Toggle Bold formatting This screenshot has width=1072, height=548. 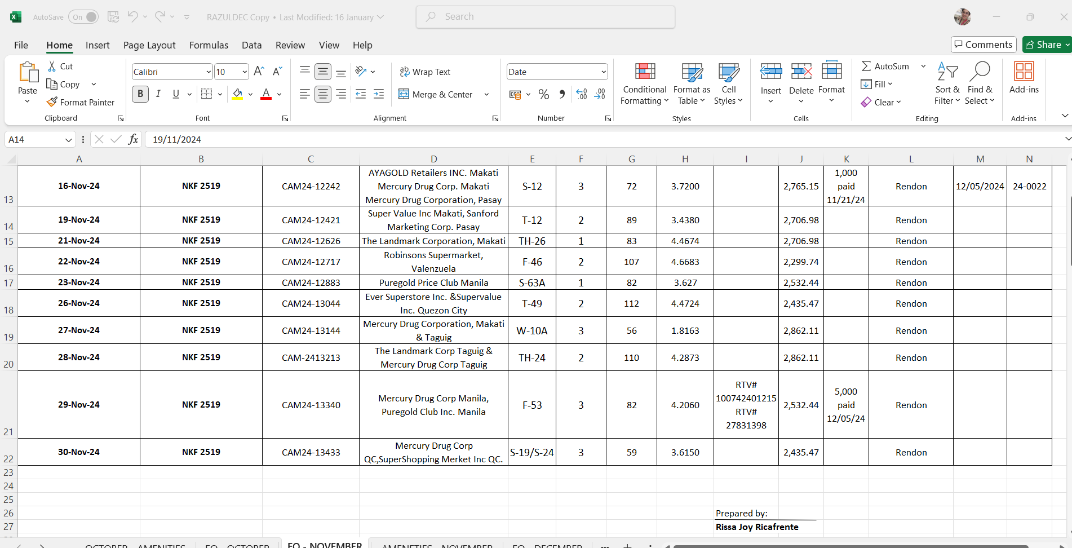tap(140, 94)
